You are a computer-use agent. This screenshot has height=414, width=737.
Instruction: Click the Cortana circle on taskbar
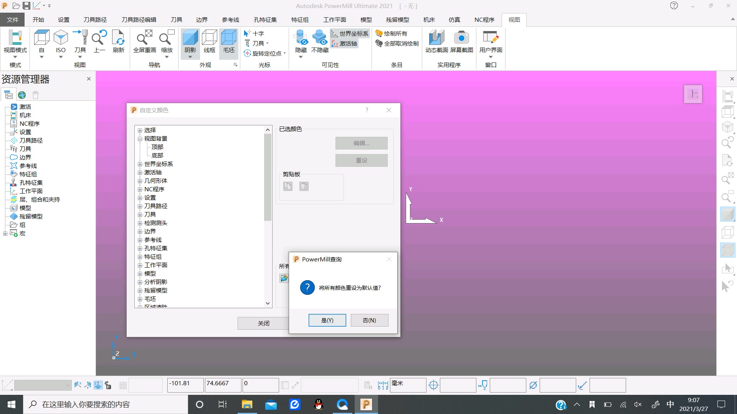(x=199, y=404)
